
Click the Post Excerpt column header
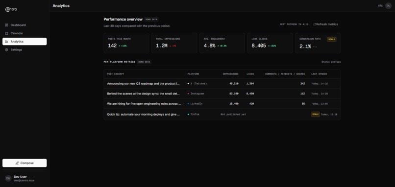[x=116, y=74]
